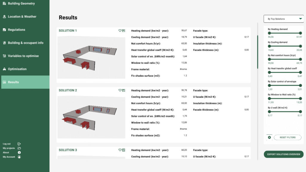The width and height of the screenshot is (306, 172).
Task: Open the My projects folder icon
Action: click(x=19, y=148)
